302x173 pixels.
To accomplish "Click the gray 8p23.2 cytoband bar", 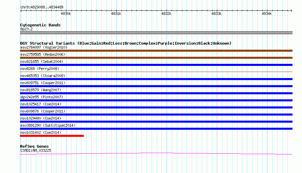I will (156, 33).
